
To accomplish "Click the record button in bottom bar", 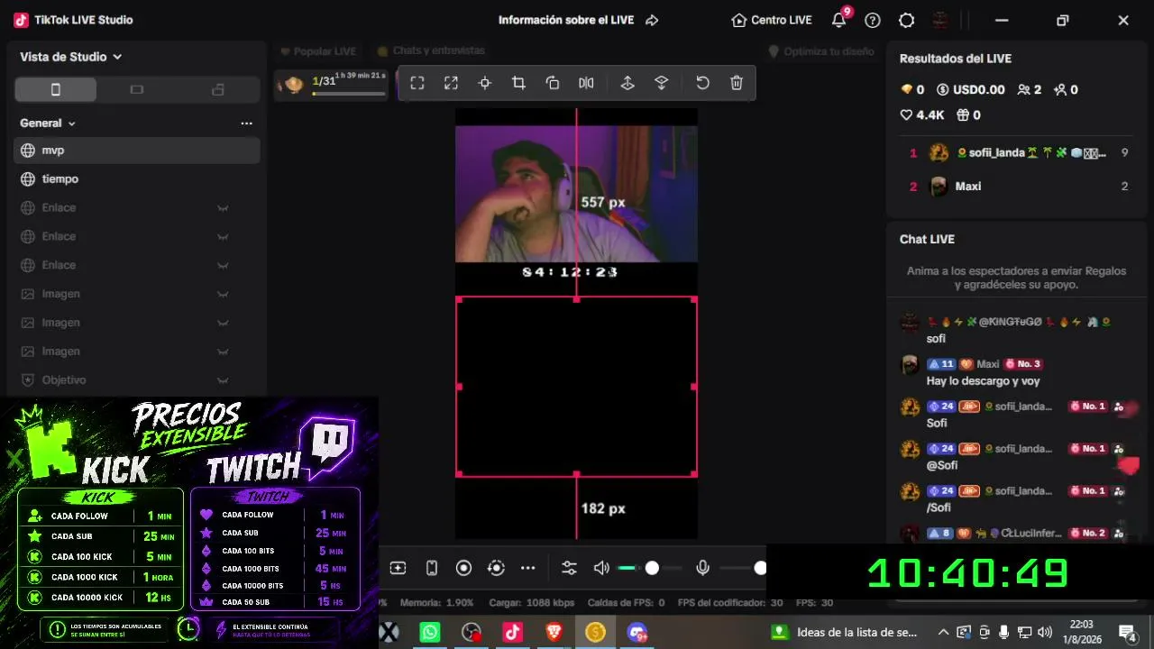I will pos(463,568).
